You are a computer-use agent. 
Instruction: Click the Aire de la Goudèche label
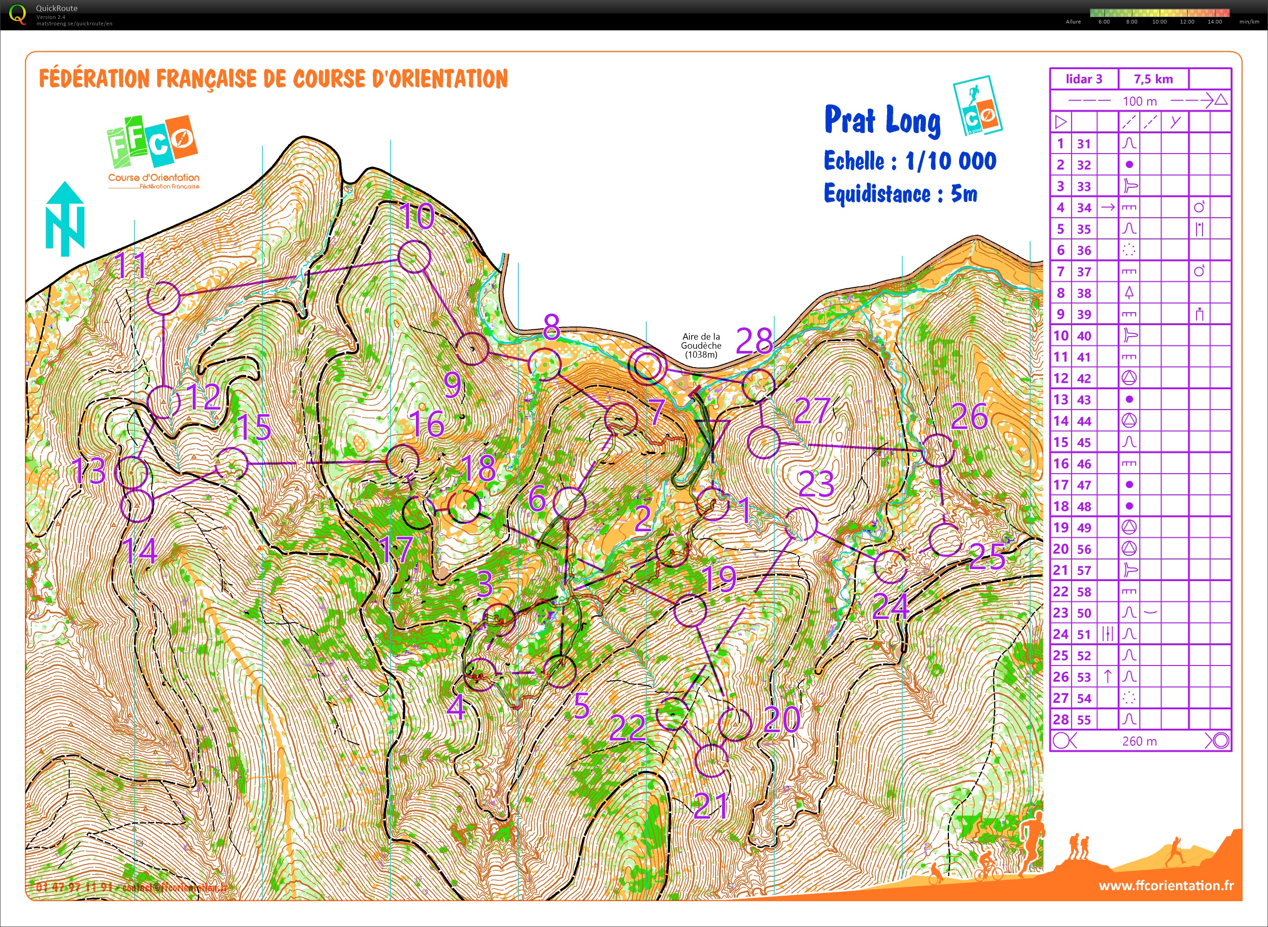701,345
